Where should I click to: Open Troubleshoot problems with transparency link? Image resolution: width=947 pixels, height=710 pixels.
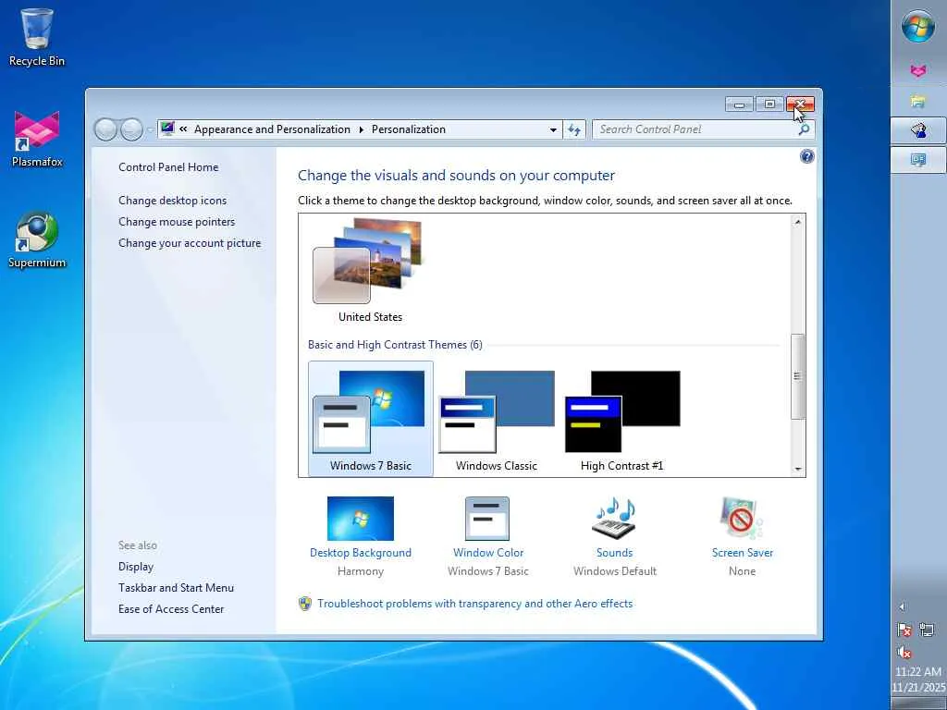point(474,603)
